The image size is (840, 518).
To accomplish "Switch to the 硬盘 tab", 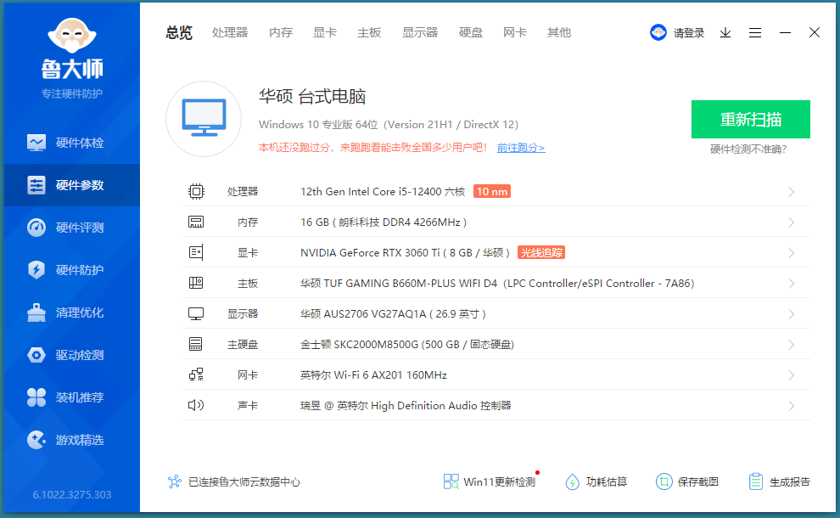I will [471, 33].
